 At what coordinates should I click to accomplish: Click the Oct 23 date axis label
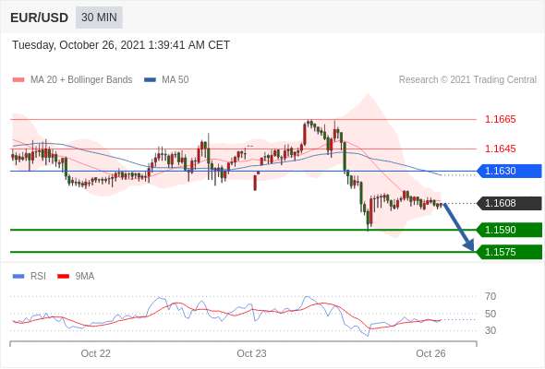coord(251,353)
